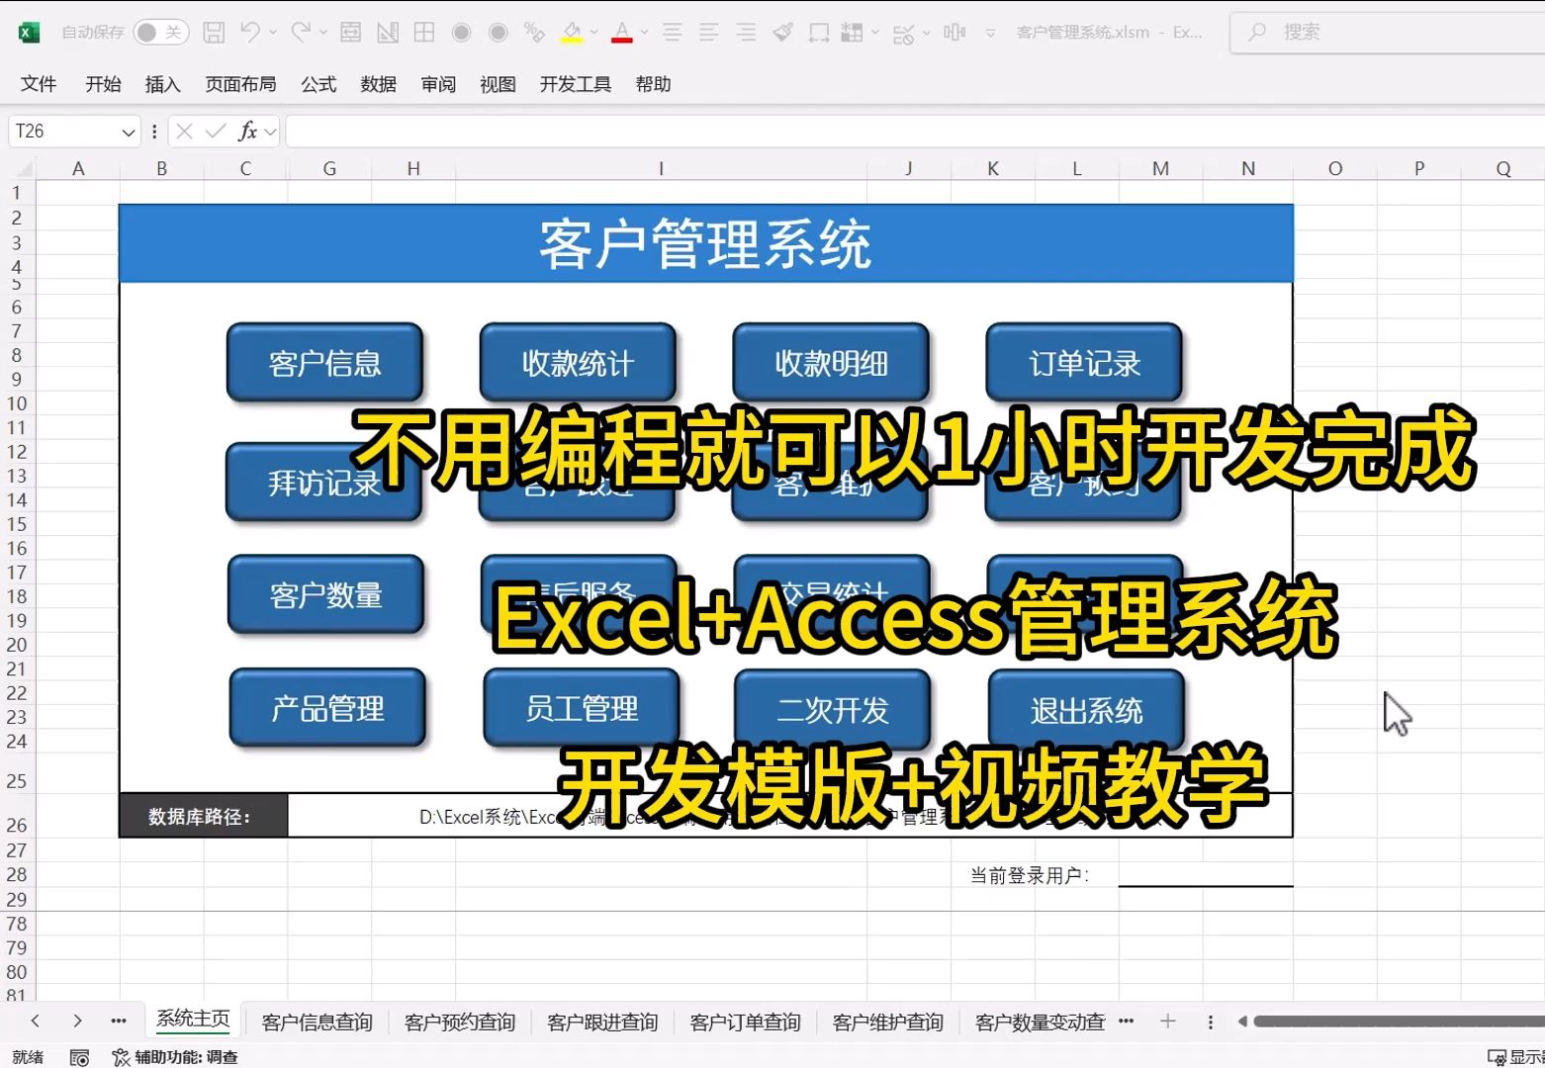Screen dimensions: 1545x1068
Task: Switch to the 客户信息查询 sheet tab
Action: [x=317, y=1022]
